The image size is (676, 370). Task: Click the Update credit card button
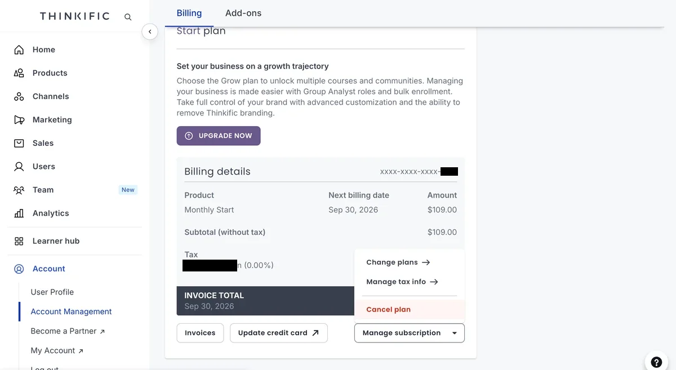coord(279,333)
